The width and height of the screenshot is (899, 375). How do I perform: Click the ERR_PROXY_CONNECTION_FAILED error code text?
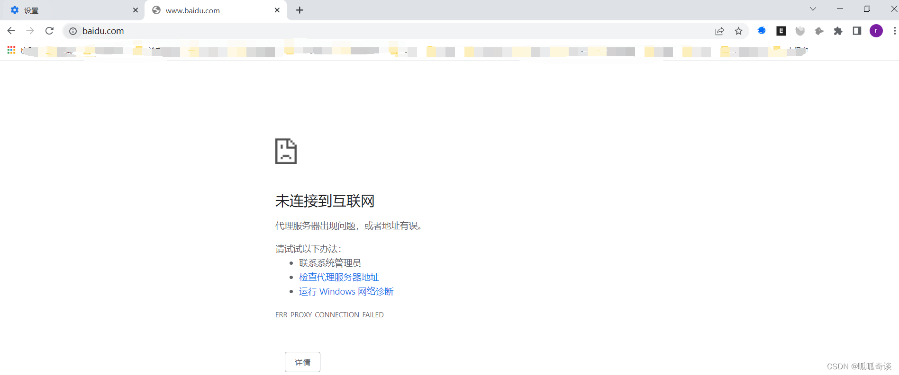click(329, 315)
